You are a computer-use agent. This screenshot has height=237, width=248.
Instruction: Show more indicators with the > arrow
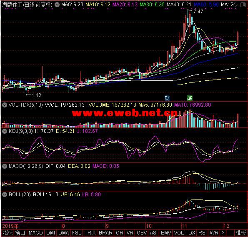click(223, 233)
